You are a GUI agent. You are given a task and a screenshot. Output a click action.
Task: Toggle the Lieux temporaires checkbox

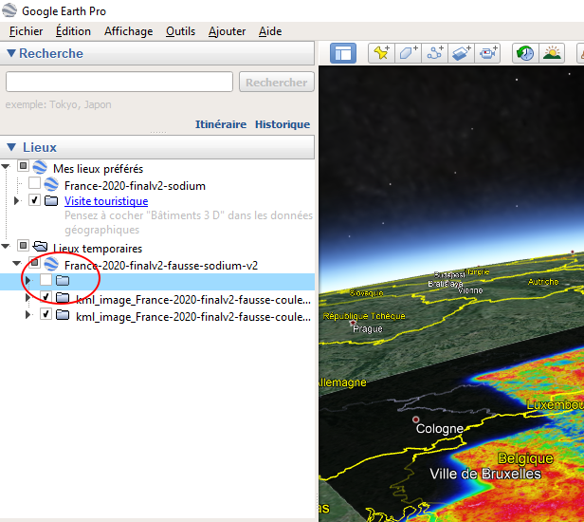(23, 246)
